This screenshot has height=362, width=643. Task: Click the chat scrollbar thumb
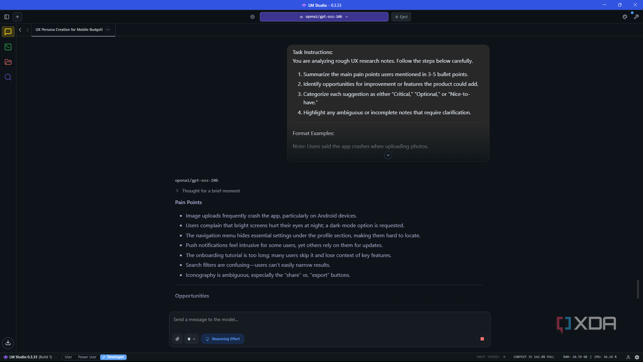point(638,289)
